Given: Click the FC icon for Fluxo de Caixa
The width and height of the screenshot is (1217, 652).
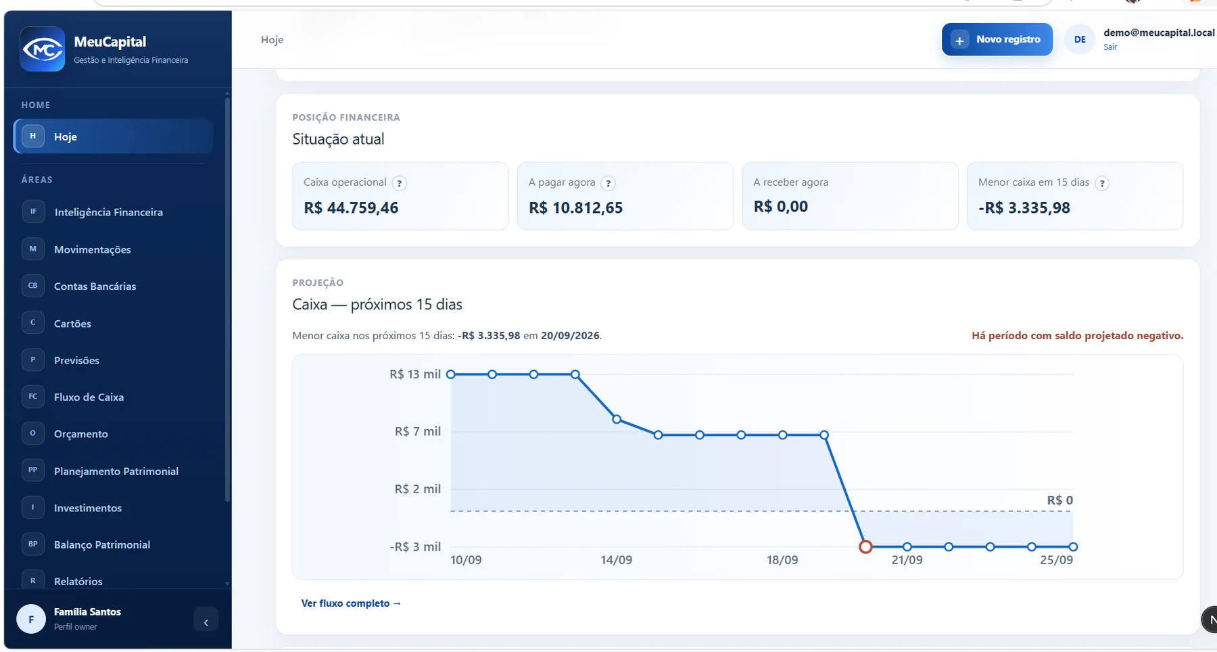Looking at the screenshot, I should click(32, 397).
